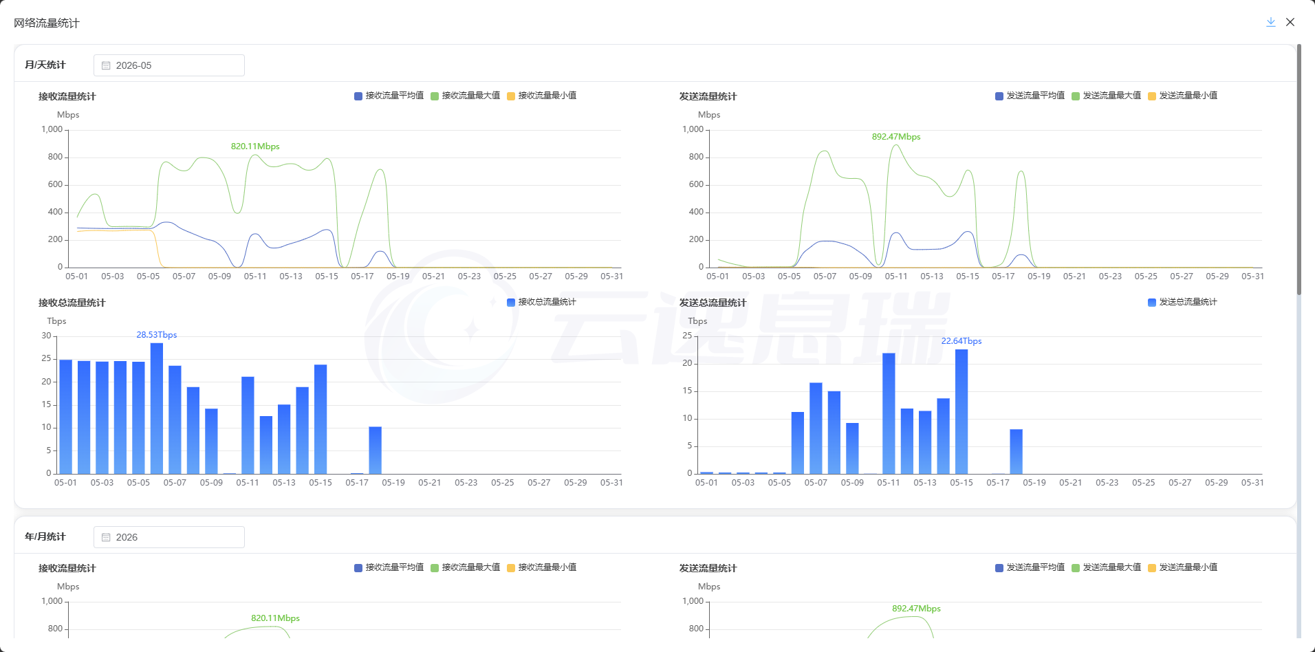This screenshot has width=1315, height=652.
Task: Click the 发送流量统计 chart title under 月/天统计
Action: tap(708, 96)
